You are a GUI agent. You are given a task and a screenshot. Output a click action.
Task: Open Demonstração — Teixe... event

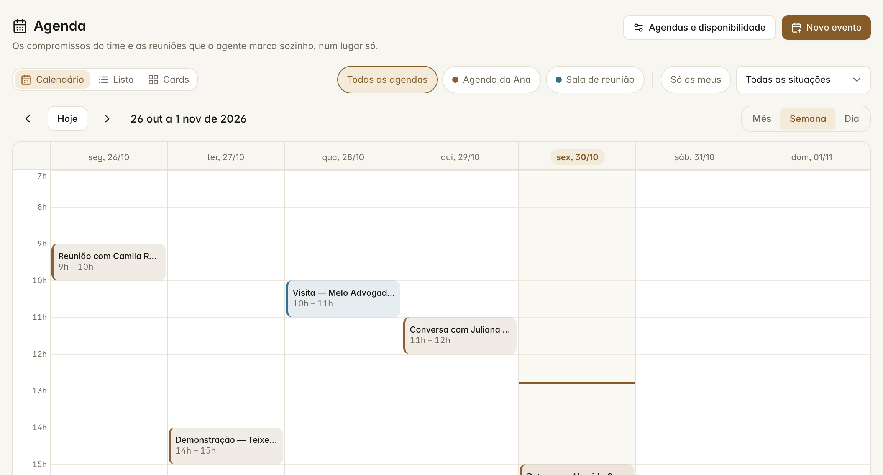coord(226,446)
